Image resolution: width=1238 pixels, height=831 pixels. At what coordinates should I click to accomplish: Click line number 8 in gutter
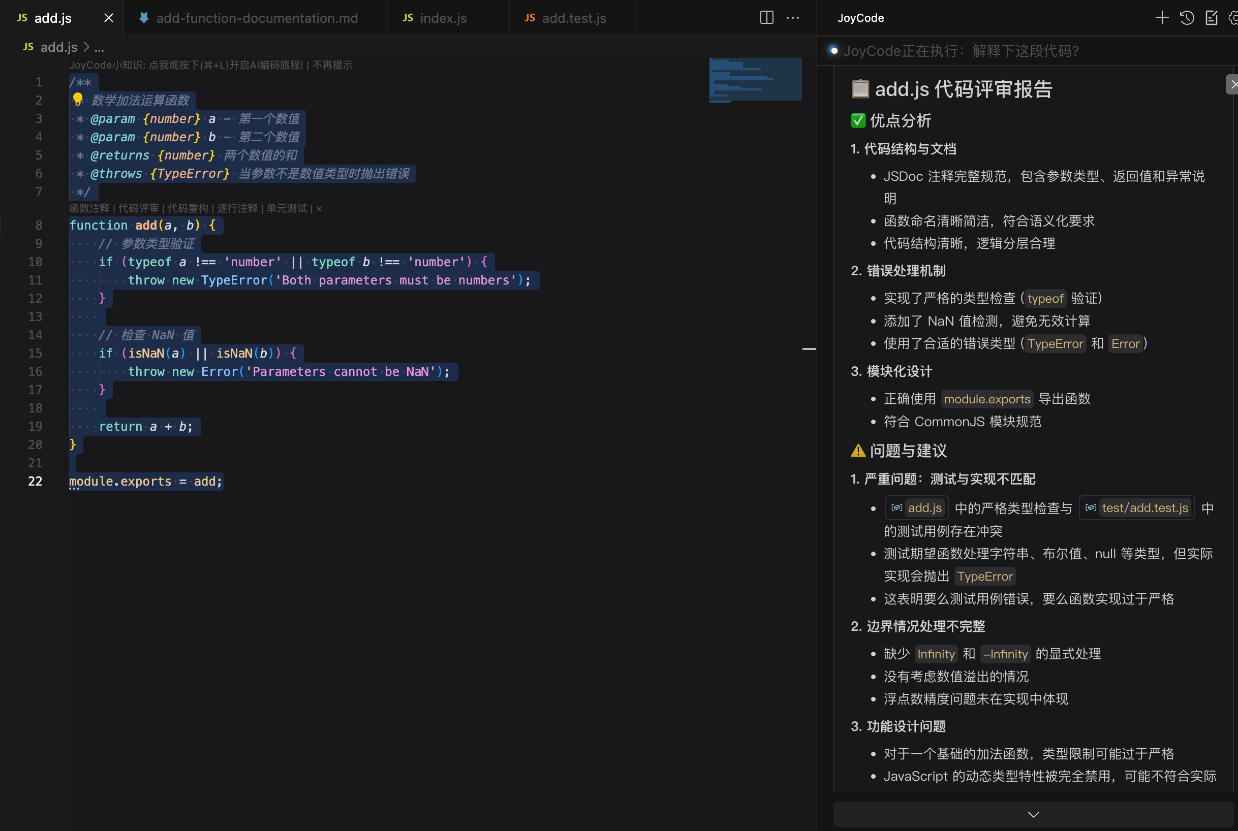tap(39, 225)
